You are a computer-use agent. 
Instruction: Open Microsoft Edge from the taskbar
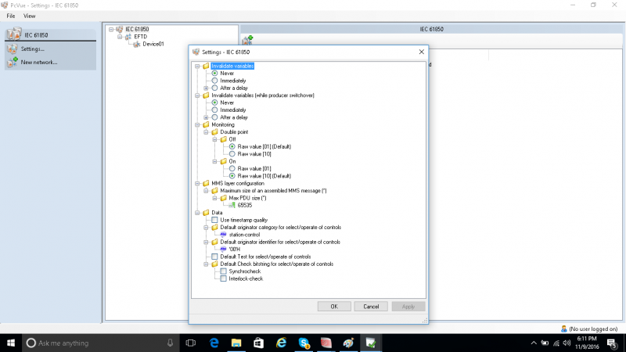pyautogui.click(x=214, y=343)
